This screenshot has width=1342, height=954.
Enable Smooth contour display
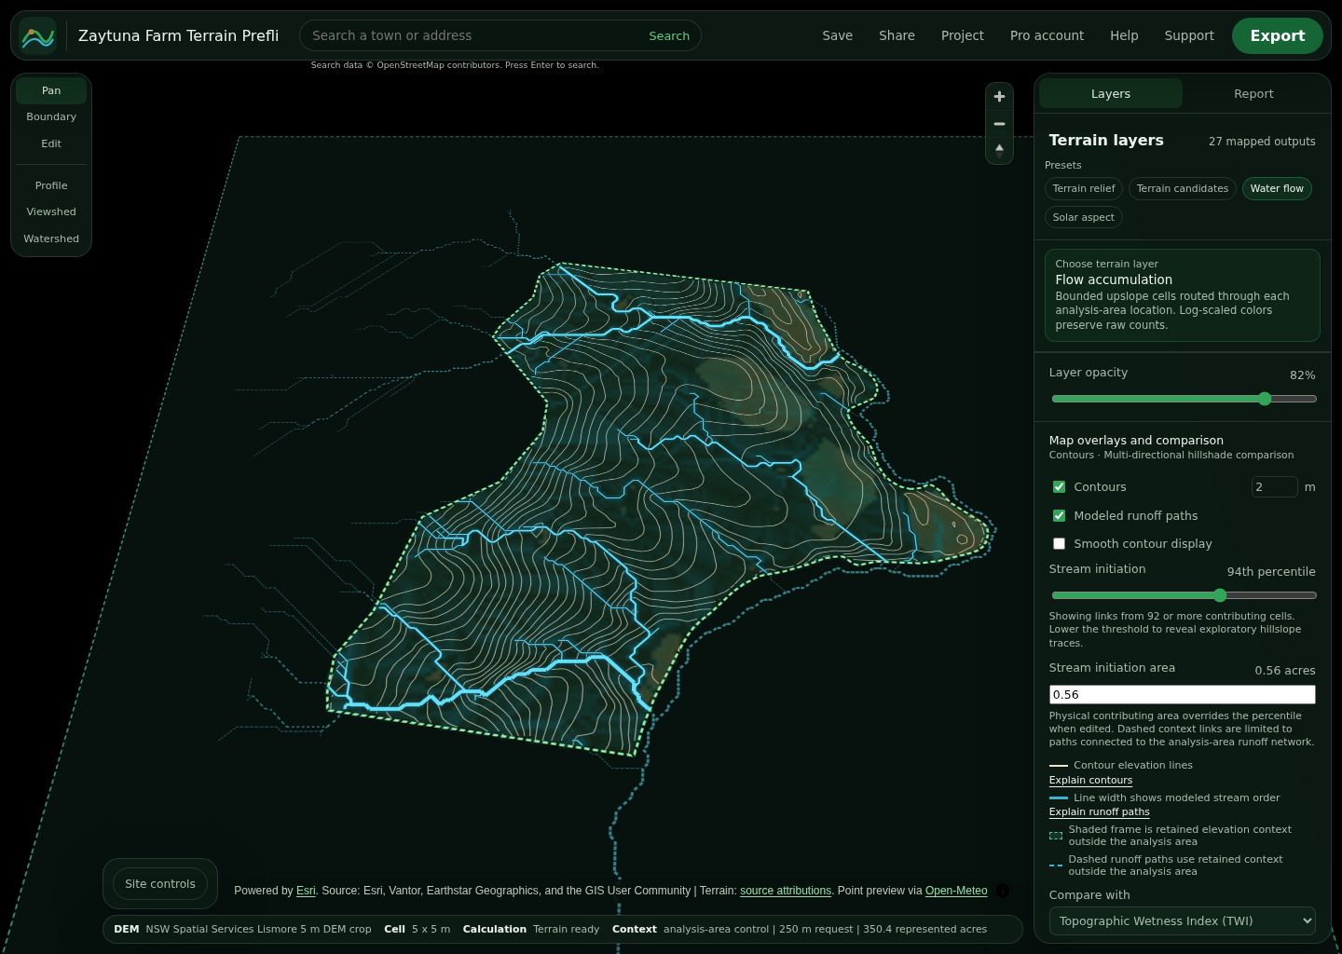[x=1059, y=544]
